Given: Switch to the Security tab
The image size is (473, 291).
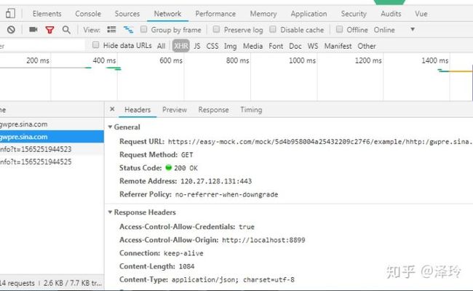Looking at the screenshot, I should point(354,14).
